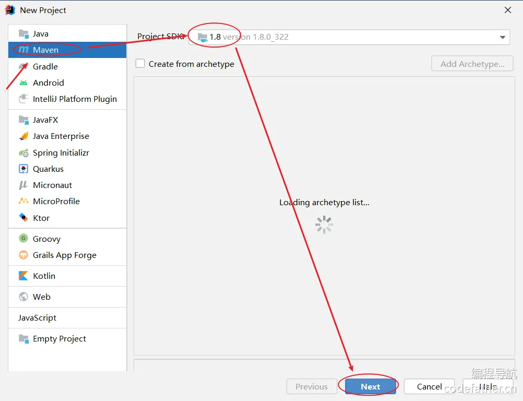Image resolution: width=523 pixels, height=401 pixels.
Task: Enable Create from archetype checkbox
Action: click(x=140, y=63)
